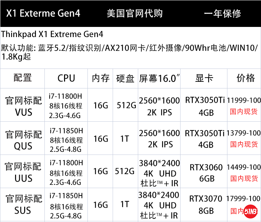Screen dimensions: 261x222
Task: Click the red 国内现货 label in VUS row
Action: [x=244, y=112]
